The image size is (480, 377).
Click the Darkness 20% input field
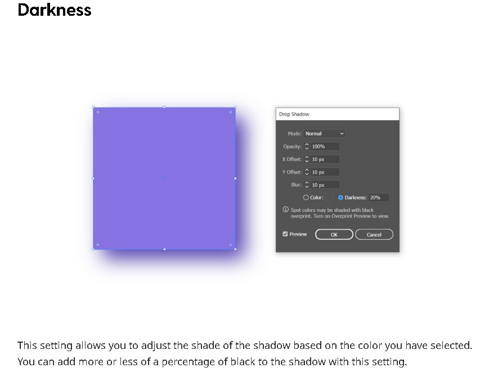[x=378, y=198]
